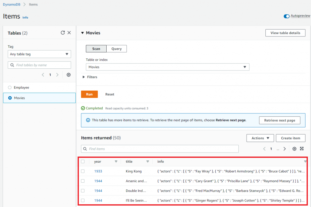Check the Arsenic and... row checkbox
This screenshot has width=311, height=207.
click(x=83, y=181)
